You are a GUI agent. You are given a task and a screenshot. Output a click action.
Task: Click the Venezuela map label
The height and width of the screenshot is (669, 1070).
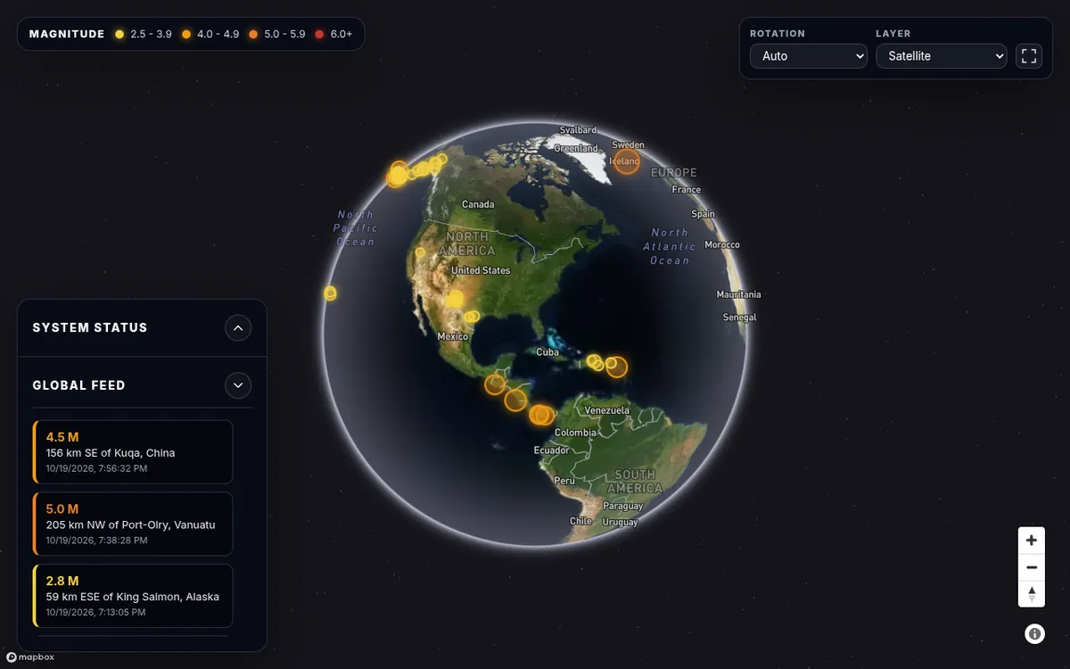click(x=607, y=410)
